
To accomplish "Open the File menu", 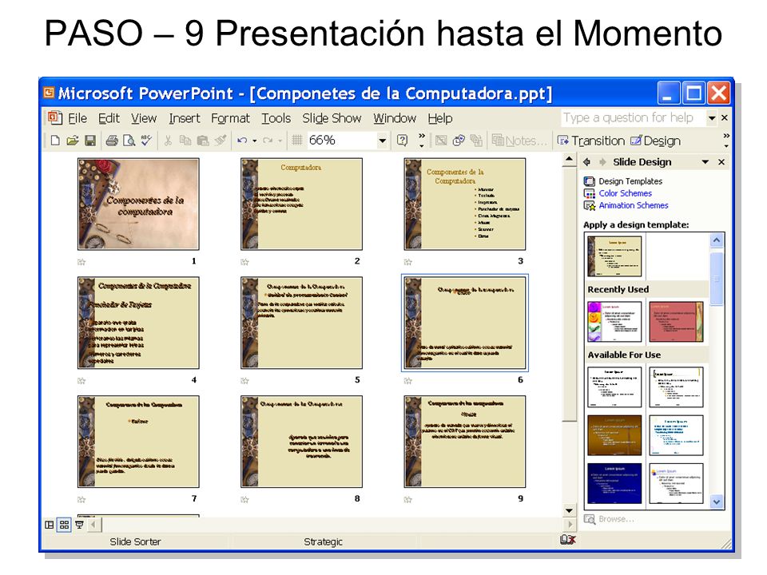I will (x=77, y=118).
